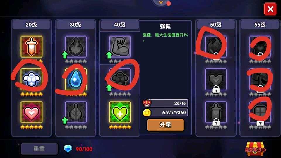Open the 20级 column header
This screenshot has height=158, width=281.
(x=31, y=25)
